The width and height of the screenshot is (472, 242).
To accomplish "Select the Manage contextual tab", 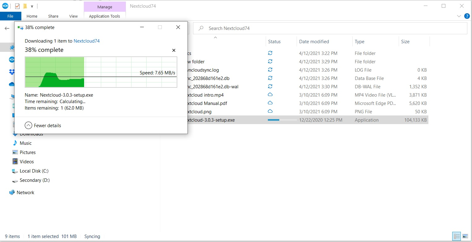I will 105,7.
